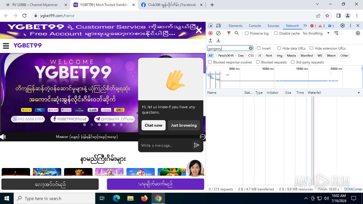Enable Disable cache checkbox
363x204 pixels.
[276, 33]
